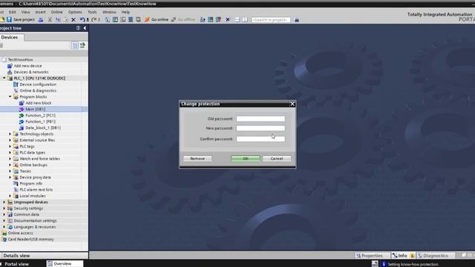Collapse the Project tree panel arrow

click(x=85, y=28)
